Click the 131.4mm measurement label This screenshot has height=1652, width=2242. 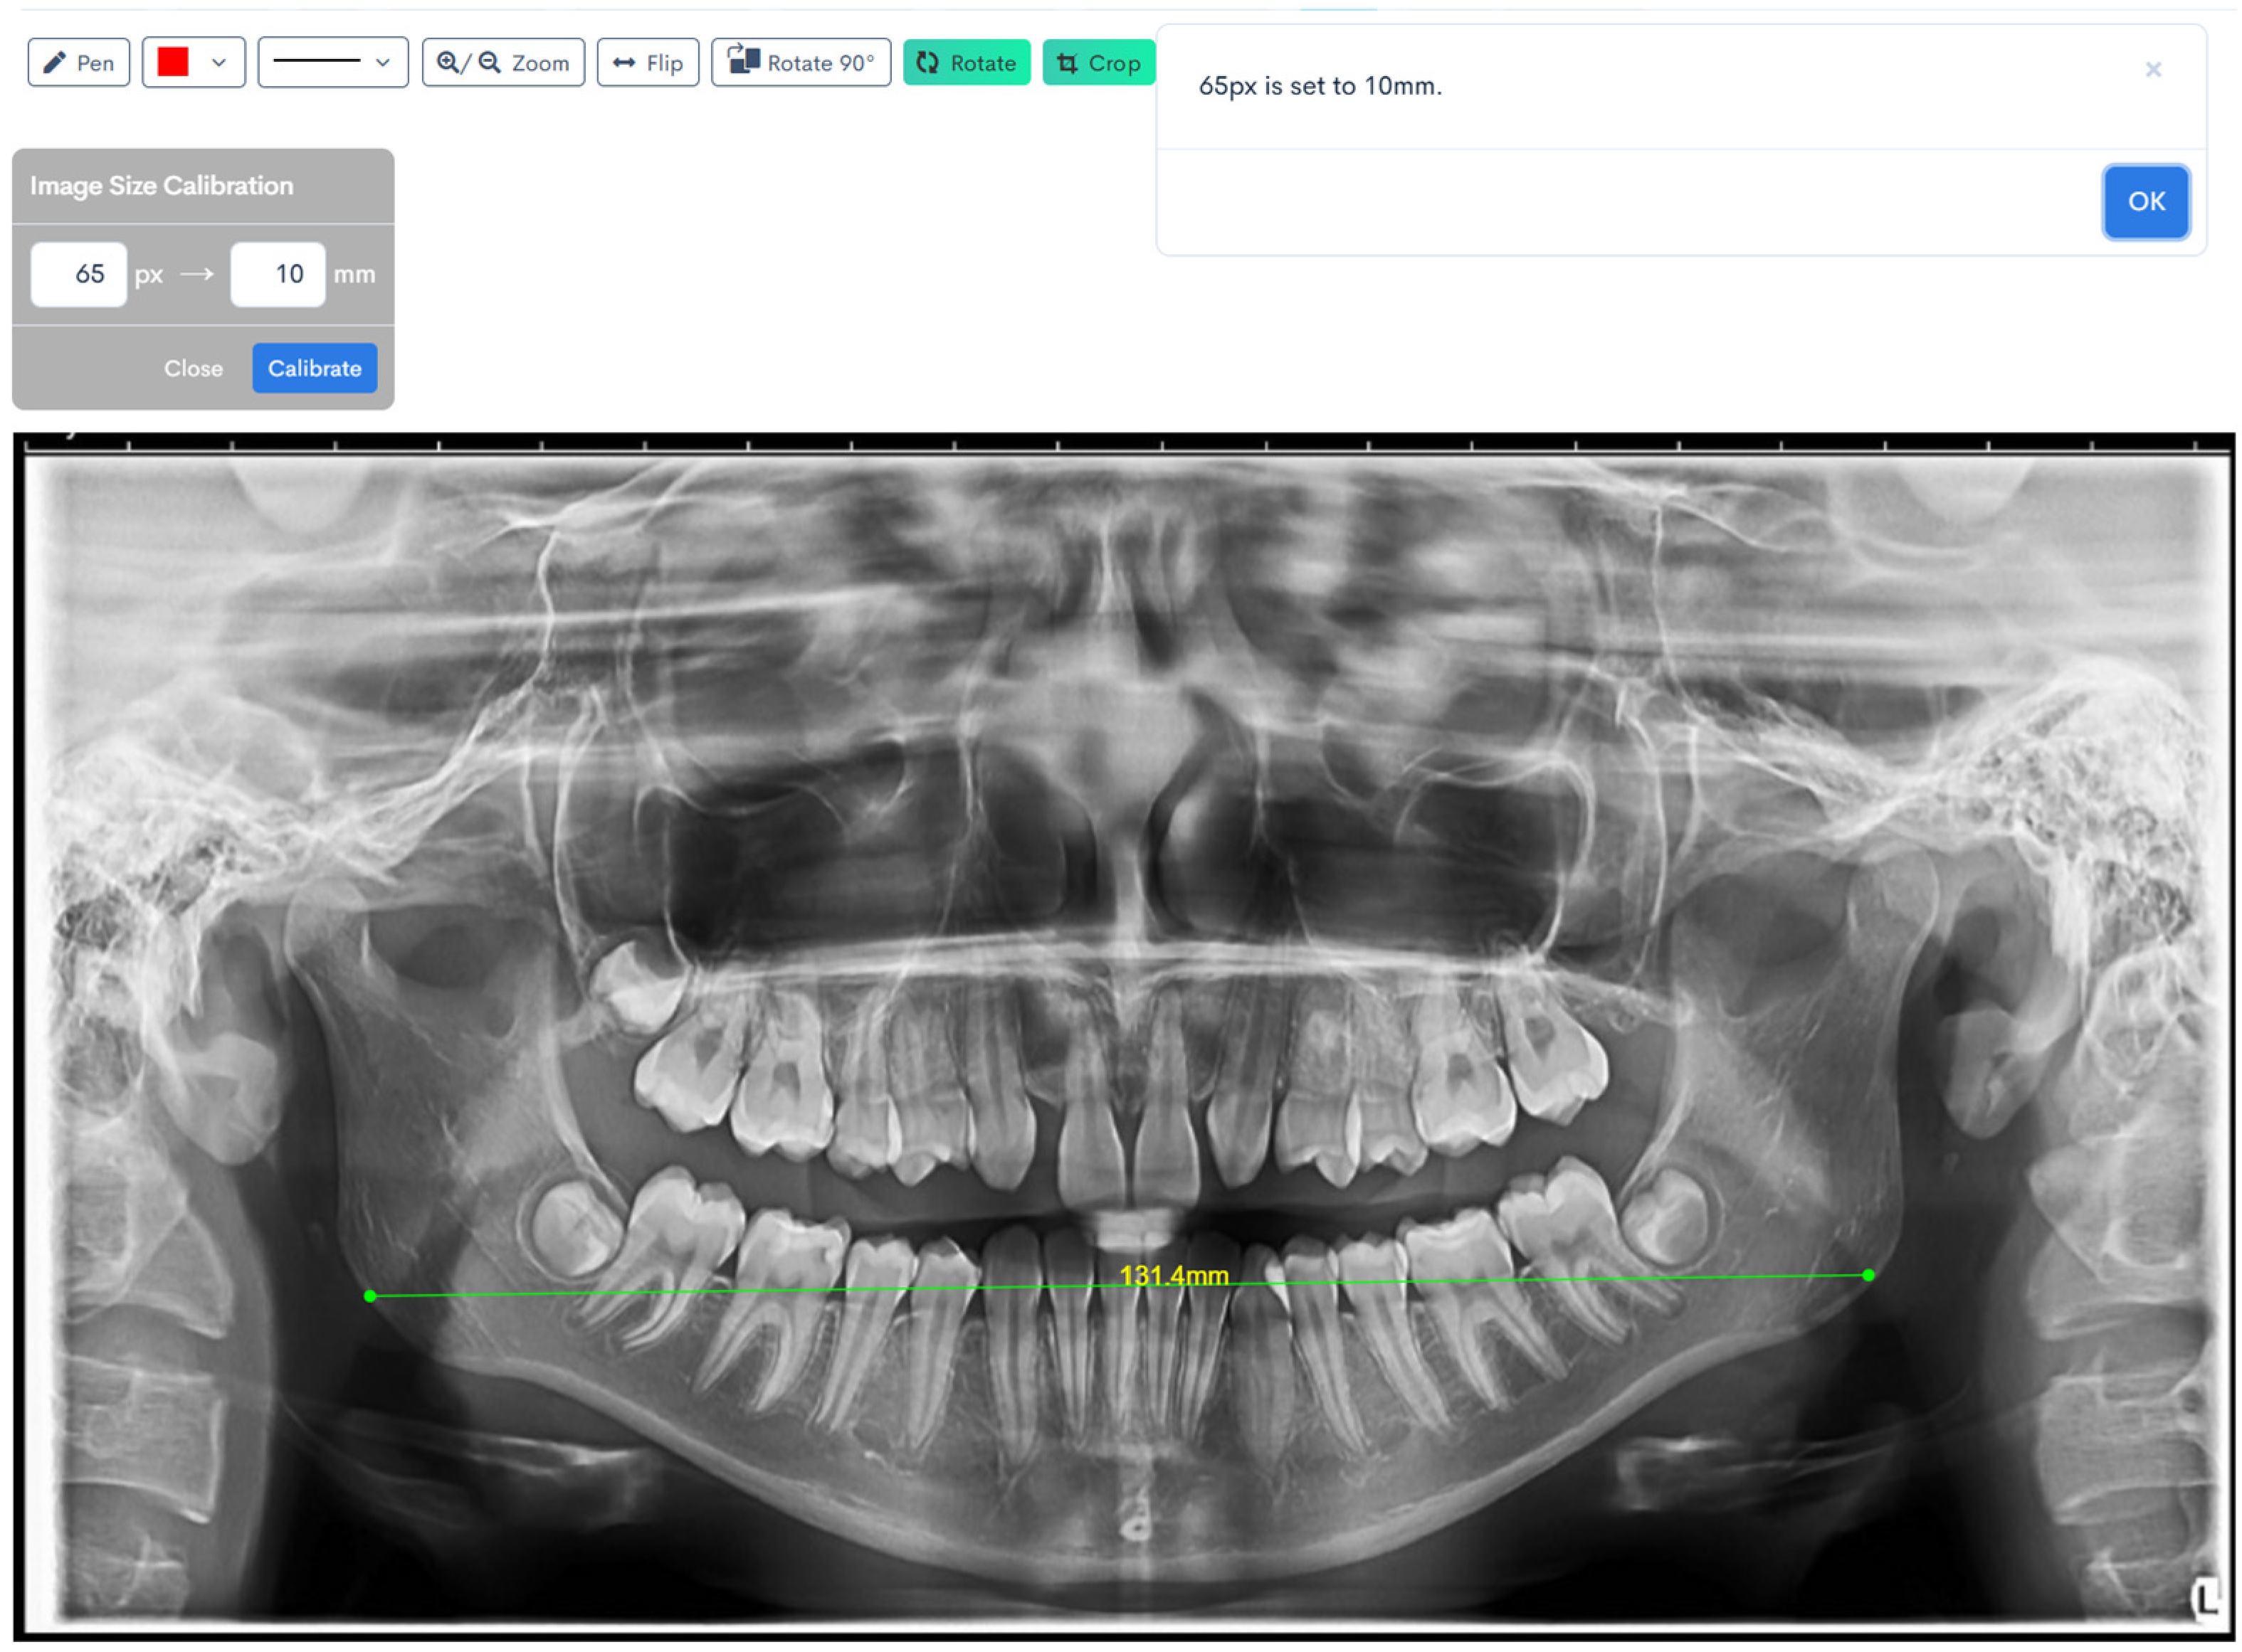tap(1174, 1275)
